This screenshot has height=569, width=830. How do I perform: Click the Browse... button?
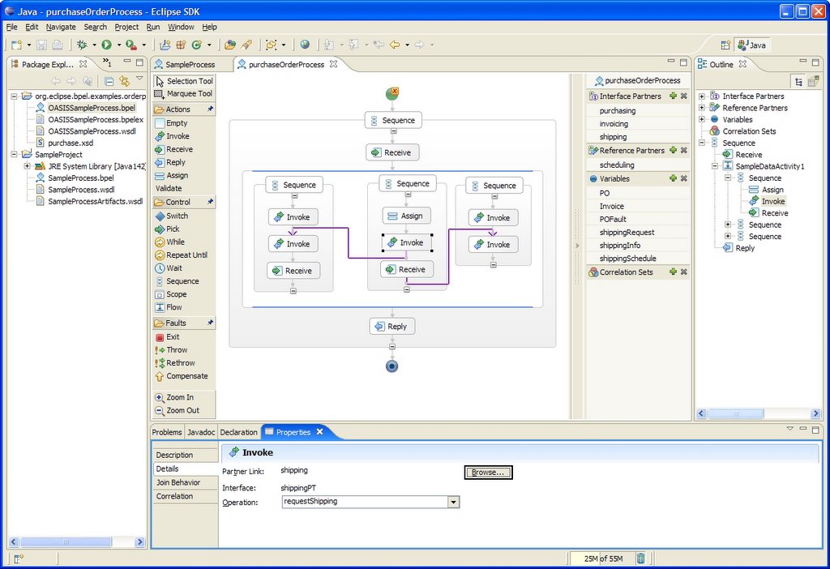(x=488, y=472)
